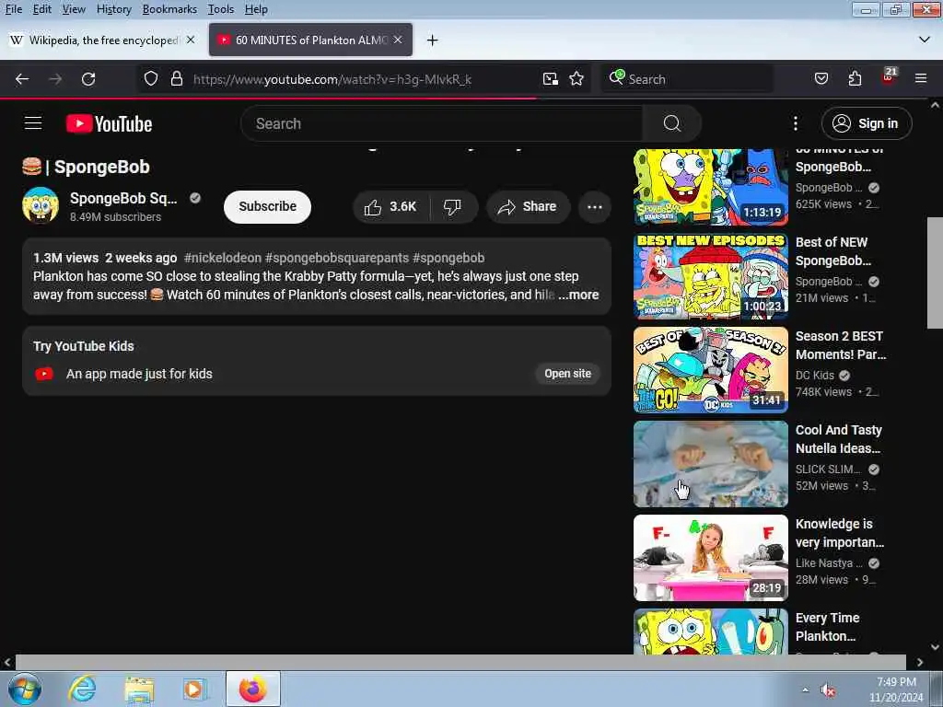Click Open site for YouTube Kids
The image size is (943, 707).
click(567, 374)
